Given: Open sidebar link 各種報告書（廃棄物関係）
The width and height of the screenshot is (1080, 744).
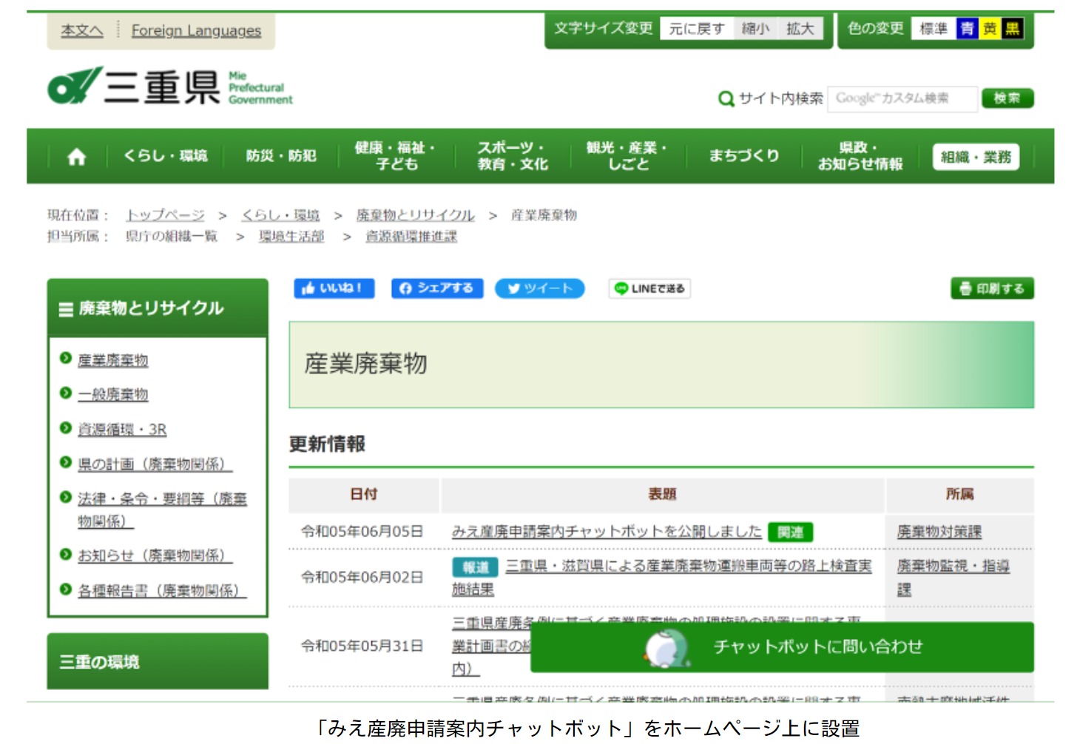Looking at the screenshot, I should click(162, 591).
